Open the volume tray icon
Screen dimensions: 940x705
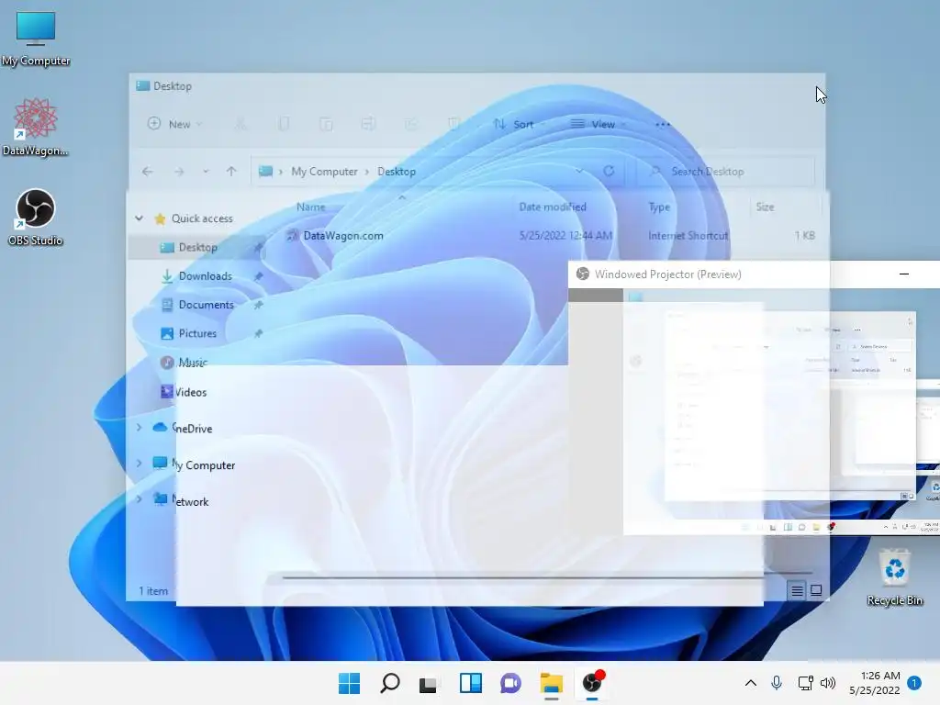pyautogui.click(x=828, y=683)
